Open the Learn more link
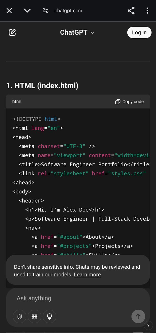The height and width of the screenshot is (333, 156). coord(87,275)
